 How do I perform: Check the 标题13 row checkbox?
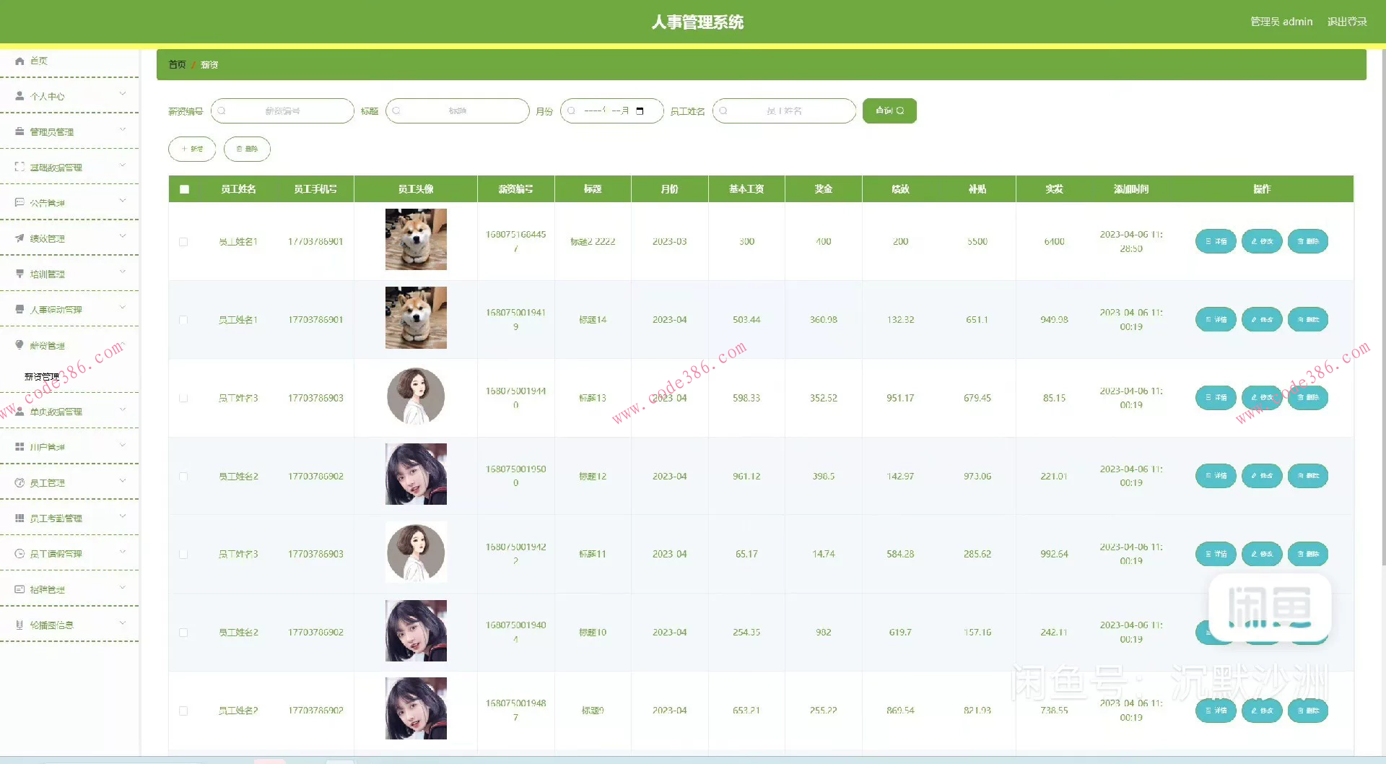(183, 398)
